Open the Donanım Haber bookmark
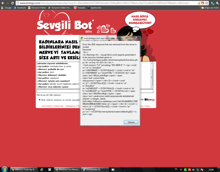 pyautogui.click(x=37, y=8)
